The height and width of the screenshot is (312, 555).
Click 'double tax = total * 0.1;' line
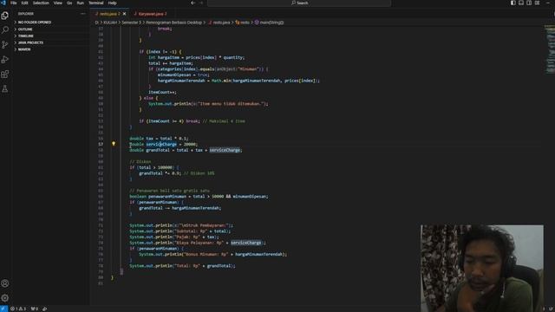(159, 139)
